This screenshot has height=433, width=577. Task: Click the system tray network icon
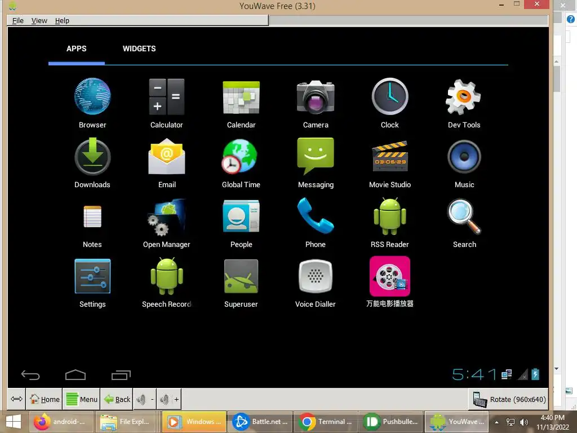click(511, 422)
